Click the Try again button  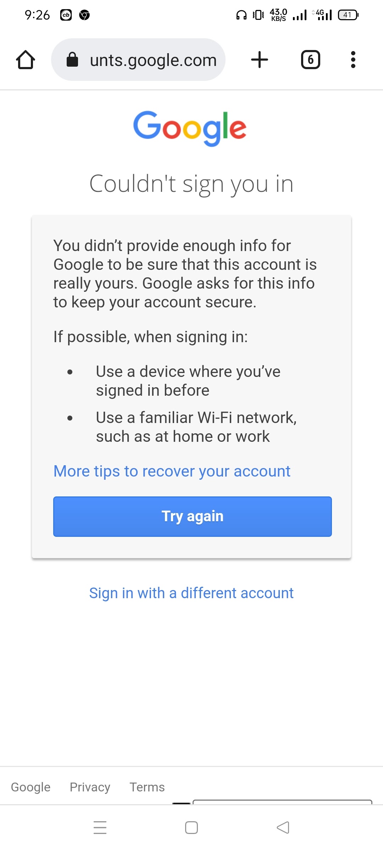[193, 517]
